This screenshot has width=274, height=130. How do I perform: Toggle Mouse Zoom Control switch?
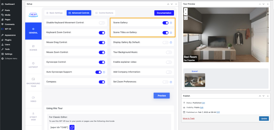[102, 52]
